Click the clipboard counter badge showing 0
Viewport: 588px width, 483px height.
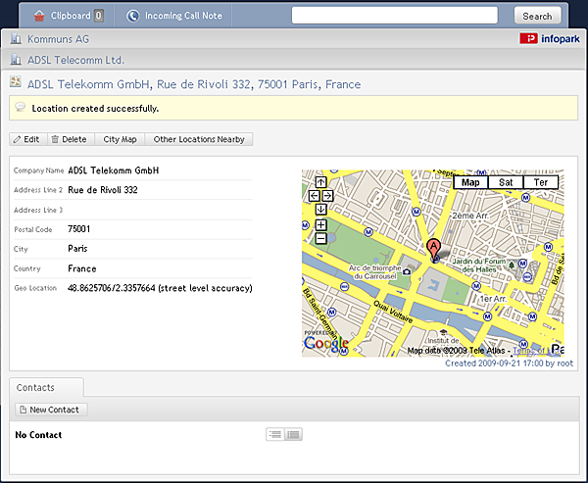(x=99, y=16)
